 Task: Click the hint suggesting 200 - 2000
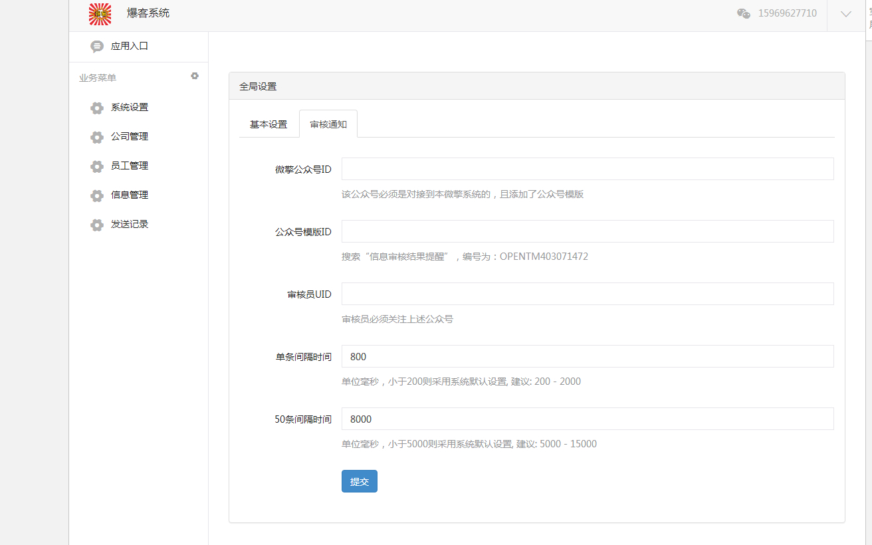[461, 381]
